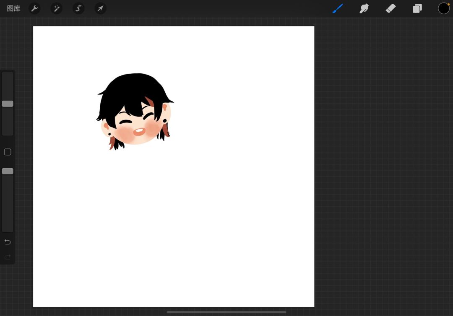The height and width of the screenshot is (316, 453).
Task: Click the bottom home indicator bar
Action: point(226,312)
